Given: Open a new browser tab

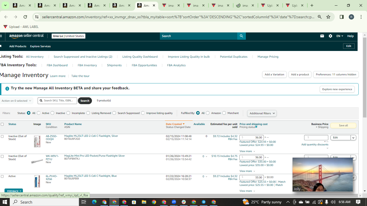Looking at the screenshot, I should 312,5.
